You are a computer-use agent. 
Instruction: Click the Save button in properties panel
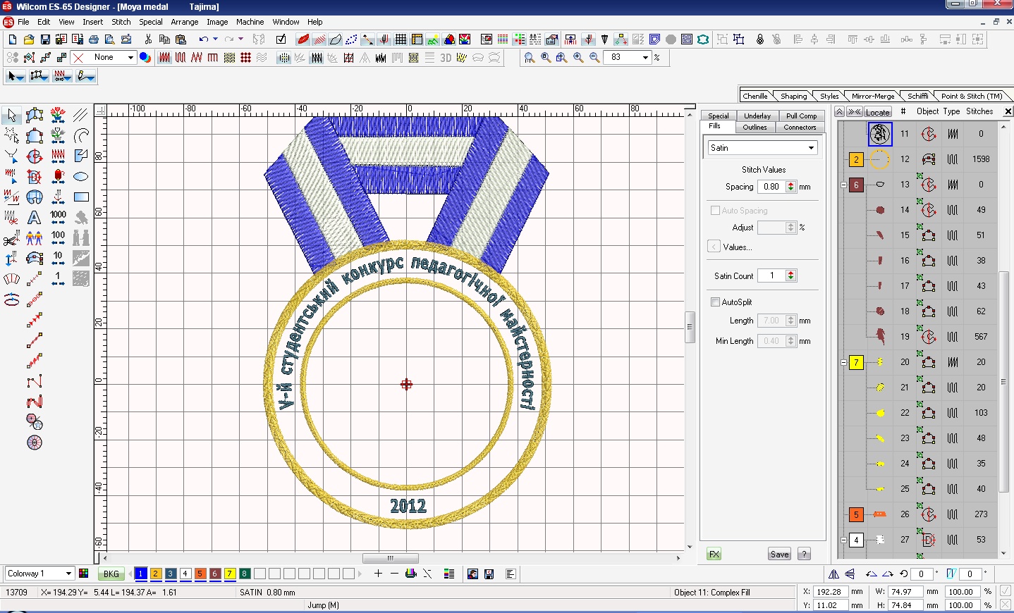[779, 555]
